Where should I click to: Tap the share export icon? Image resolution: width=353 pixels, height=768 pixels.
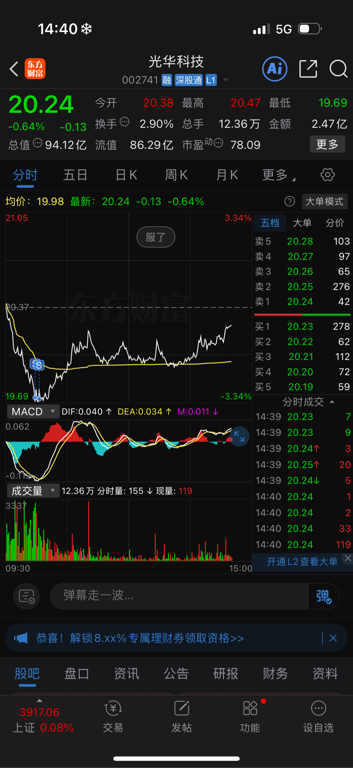pyautogui.click(x=308, y=69)
